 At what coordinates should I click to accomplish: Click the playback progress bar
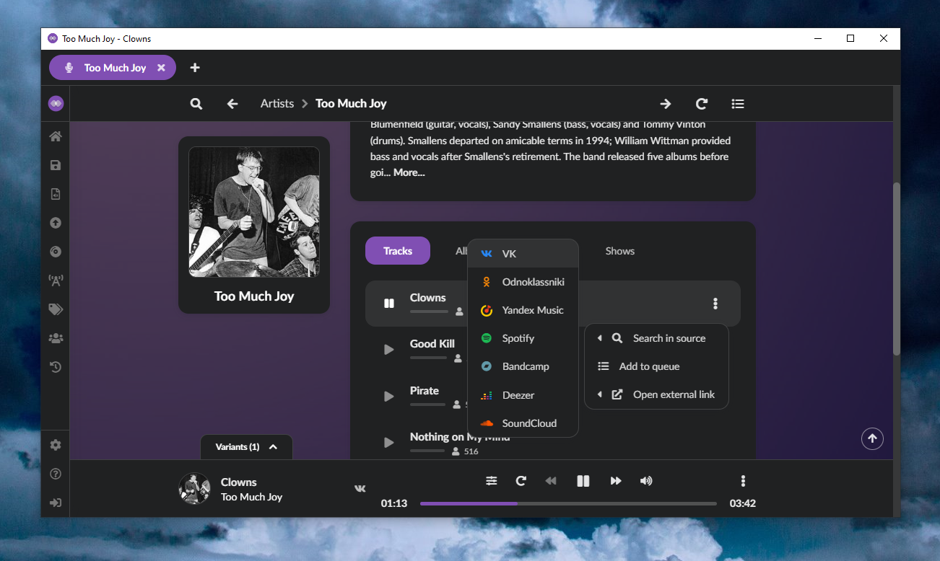pos(568,503)
